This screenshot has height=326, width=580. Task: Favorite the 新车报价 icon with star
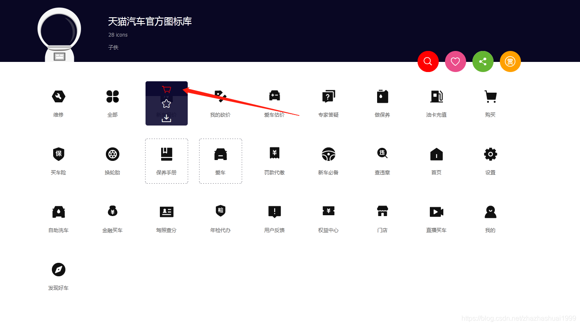167,104
